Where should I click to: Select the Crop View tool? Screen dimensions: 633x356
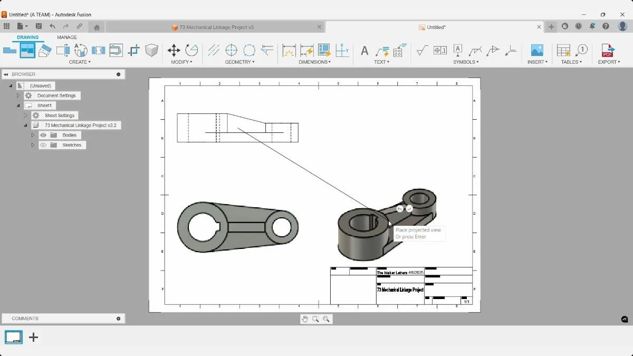[134, 51]
